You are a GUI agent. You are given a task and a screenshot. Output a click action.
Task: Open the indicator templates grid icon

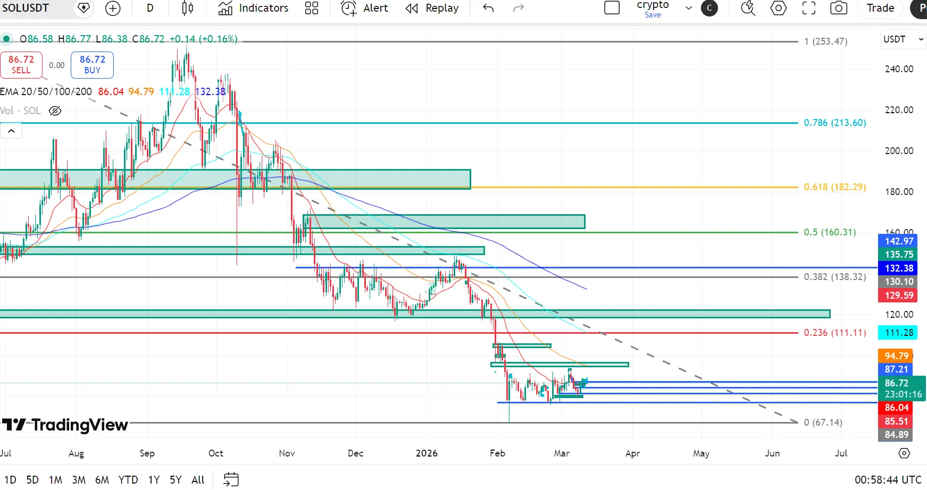click(312, 8)
